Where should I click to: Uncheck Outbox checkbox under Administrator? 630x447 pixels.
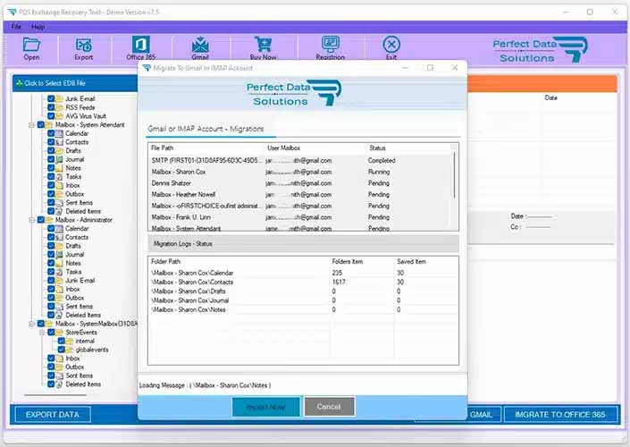coord(51,298)
